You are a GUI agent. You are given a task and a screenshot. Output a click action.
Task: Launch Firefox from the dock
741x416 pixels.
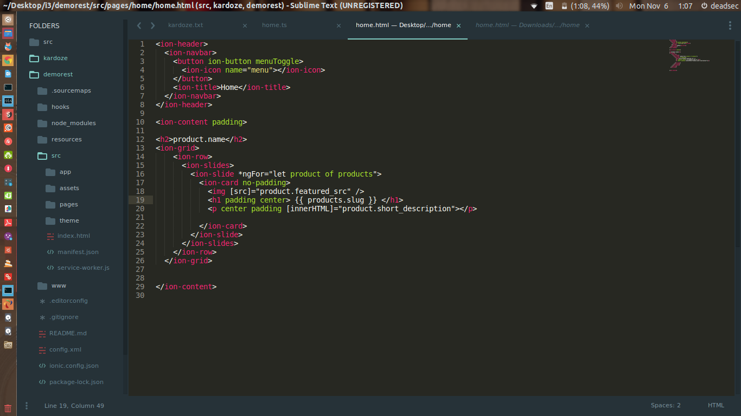(x=8, y=47)
